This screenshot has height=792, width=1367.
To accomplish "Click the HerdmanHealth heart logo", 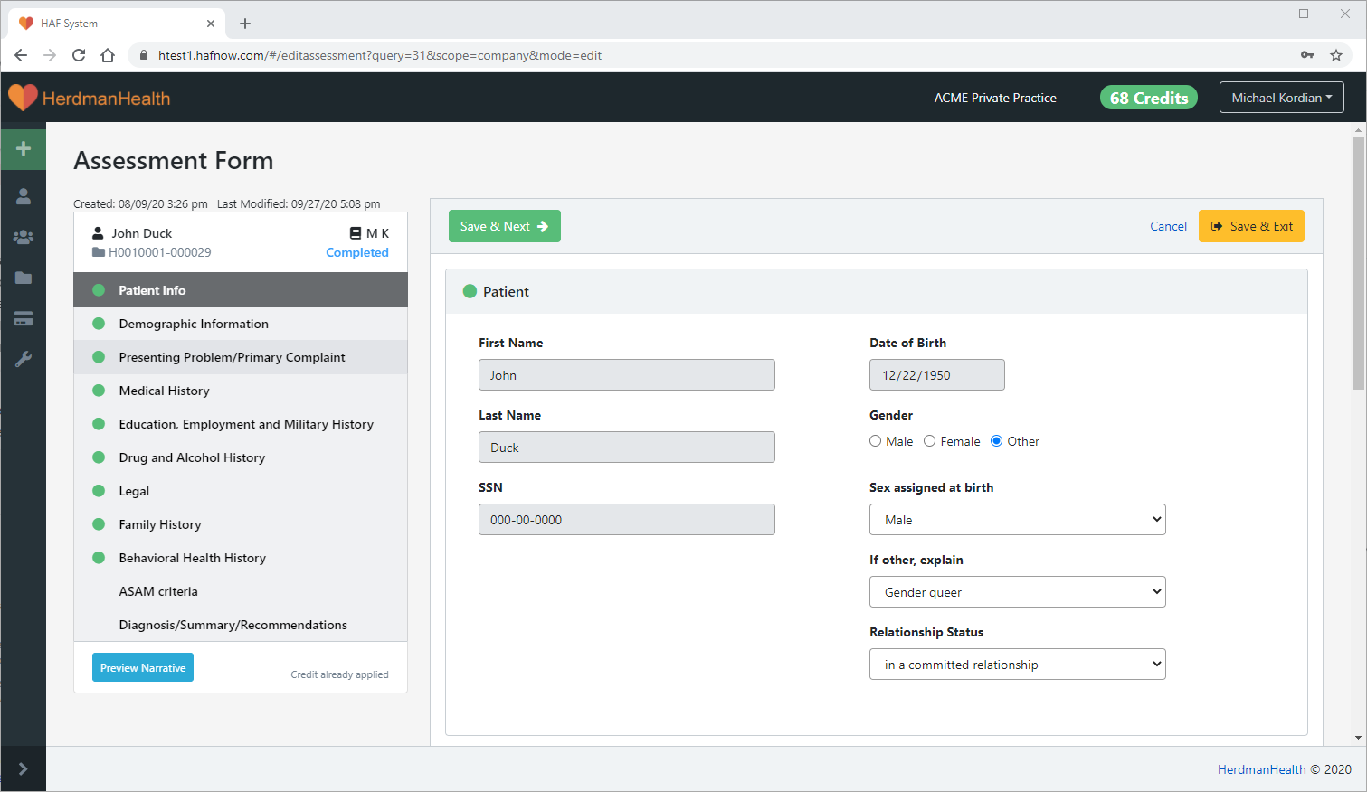I will point(23,98).
